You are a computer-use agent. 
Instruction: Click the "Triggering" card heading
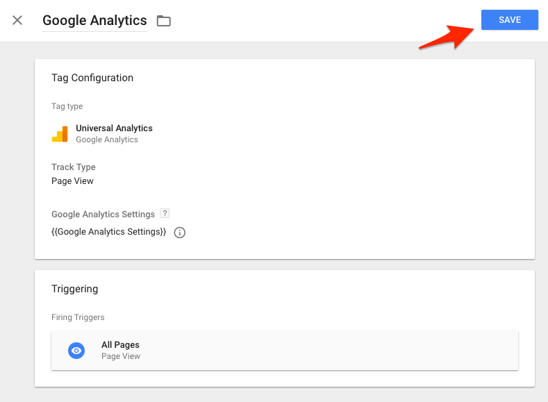point(74,289)
